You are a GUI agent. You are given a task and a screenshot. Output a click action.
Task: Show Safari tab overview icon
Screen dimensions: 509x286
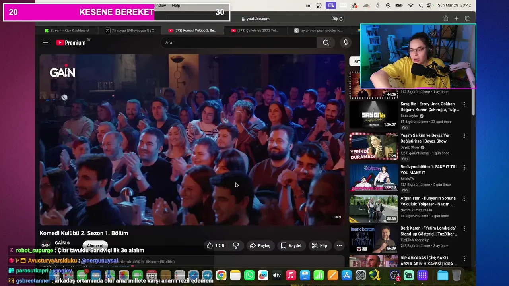(x=468, y=19)
